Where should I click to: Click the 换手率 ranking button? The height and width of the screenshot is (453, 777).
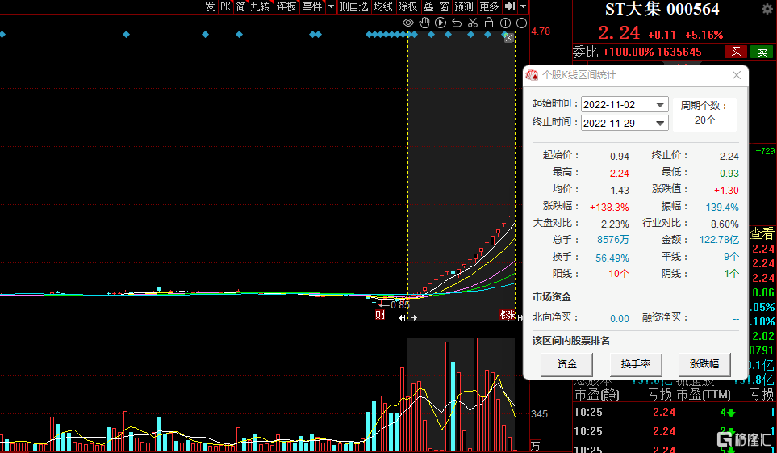636,363
